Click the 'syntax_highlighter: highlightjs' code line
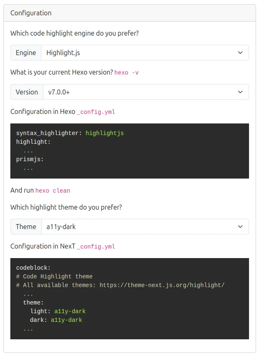 click(70, 133)
